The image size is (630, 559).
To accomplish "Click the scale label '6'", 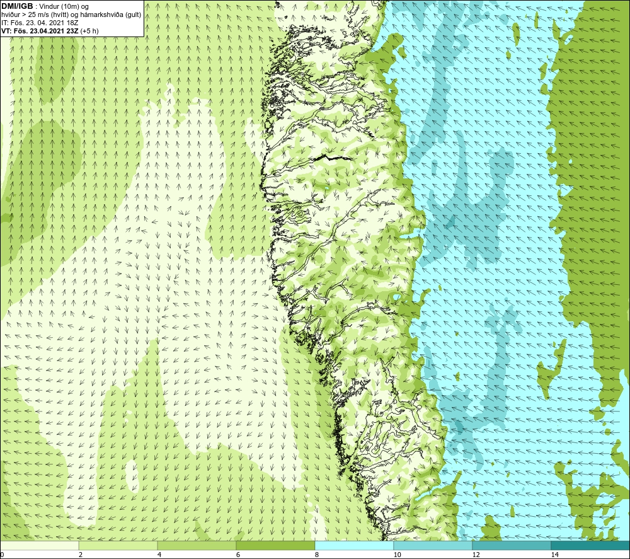I will [x=238, y=555].
